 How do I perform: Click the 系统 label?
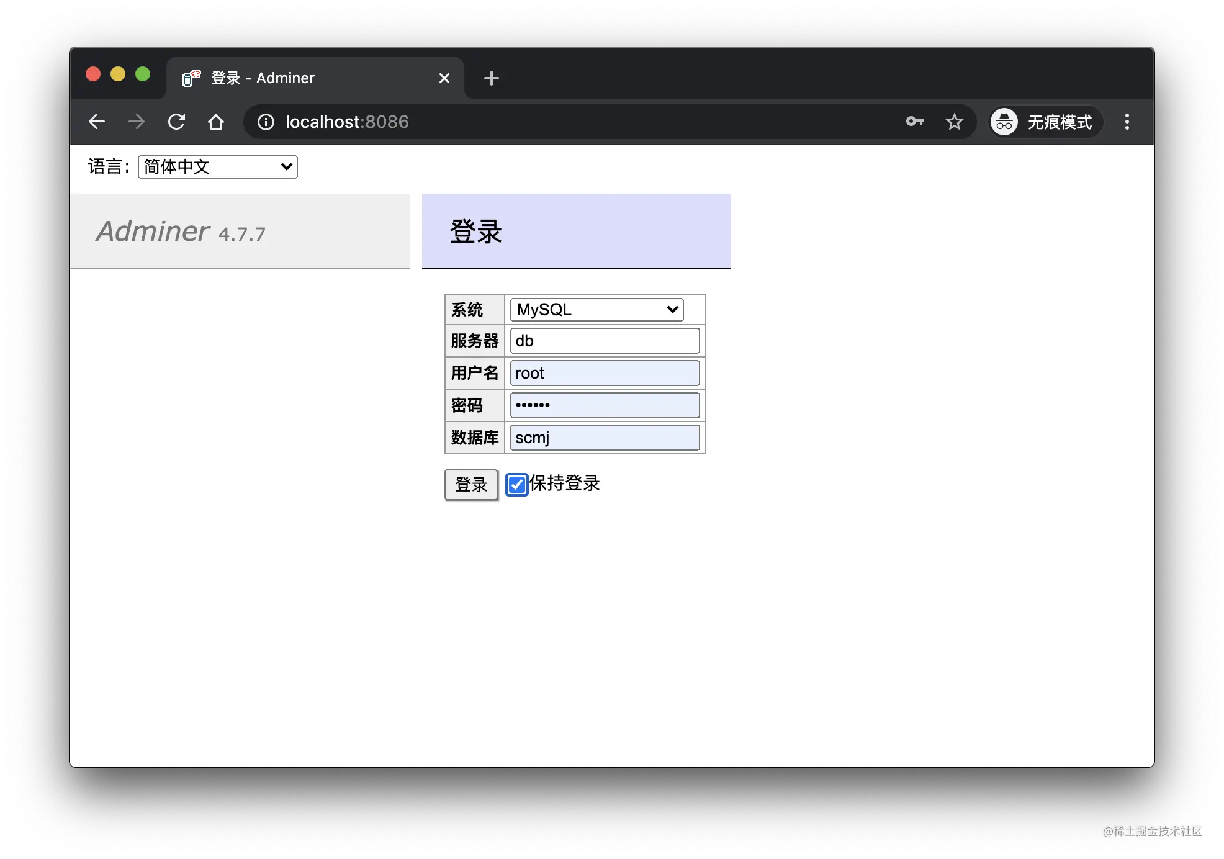[x=467, y=310]
